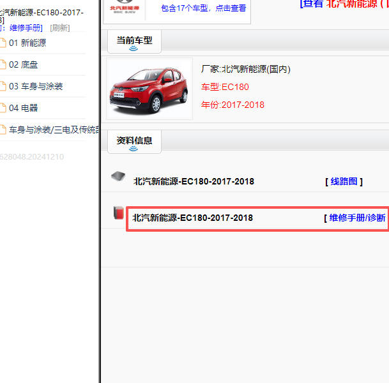
Task: Open the 包含17个车型，点击查看 link
Action: click(x=203, y=8)
